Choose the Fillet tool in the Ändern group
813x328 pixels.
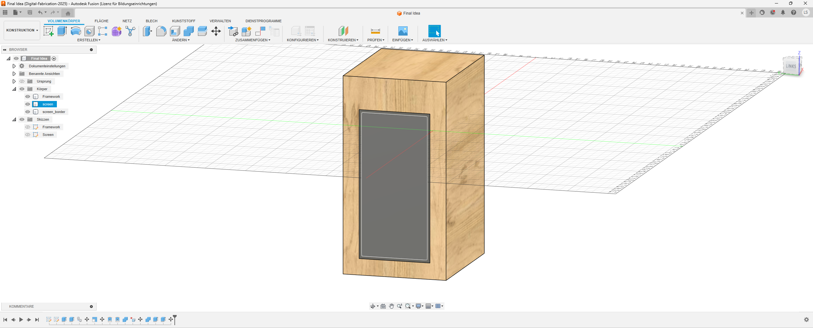[x=161, y=31]
